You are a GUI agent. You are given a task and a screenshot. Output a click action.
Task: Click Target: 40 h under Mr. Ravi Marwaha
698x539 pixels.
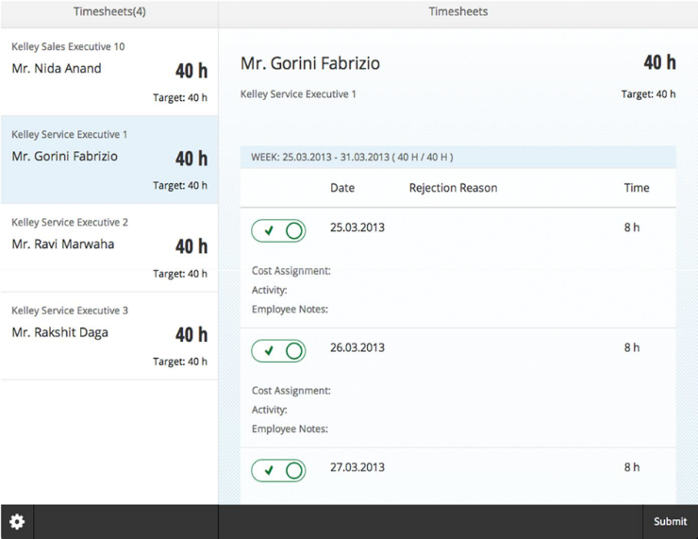(180, 274)
